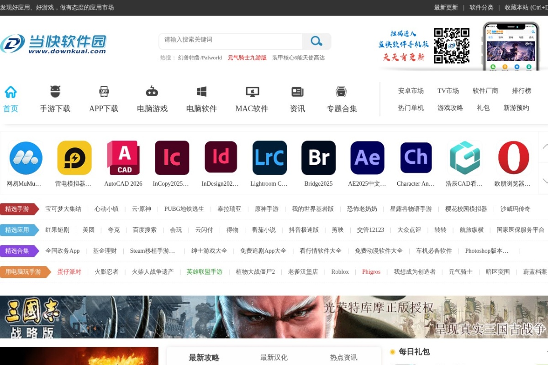Click the 三国志战略版 banner ad
The width and height of the screenshot is (548, 365).
pos(274,317)
